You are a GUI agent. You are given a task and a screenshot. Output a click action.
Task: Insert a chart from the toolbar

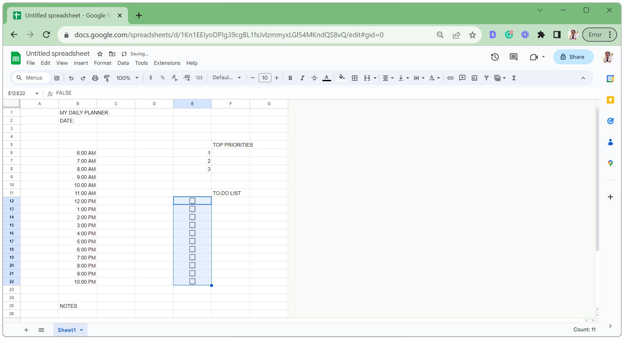(474, 78)
